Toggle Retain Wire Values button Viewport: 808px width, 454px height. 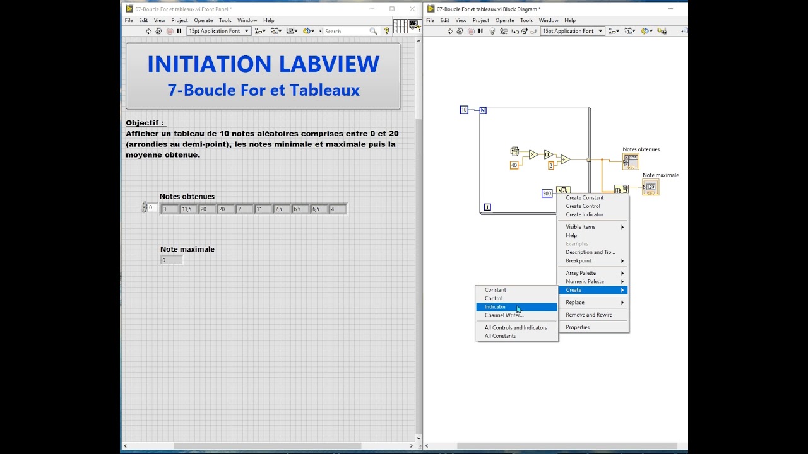pyautogui.click(x=503, y=31)
